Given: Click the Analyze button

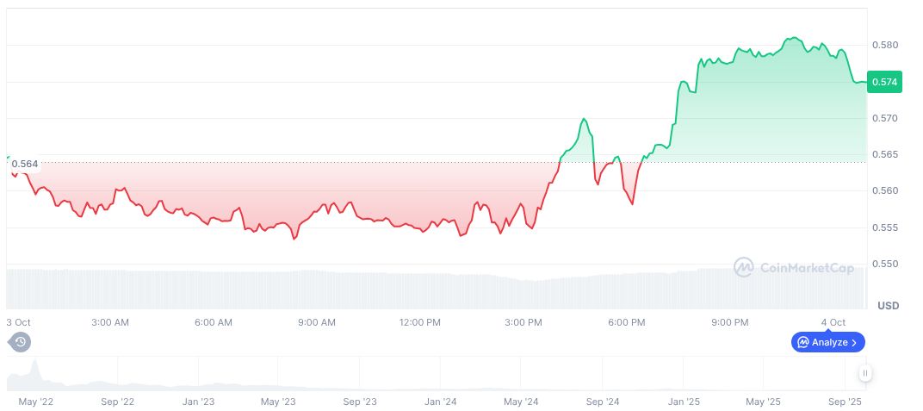Looking at the screenshot, I should pos(827,342).
